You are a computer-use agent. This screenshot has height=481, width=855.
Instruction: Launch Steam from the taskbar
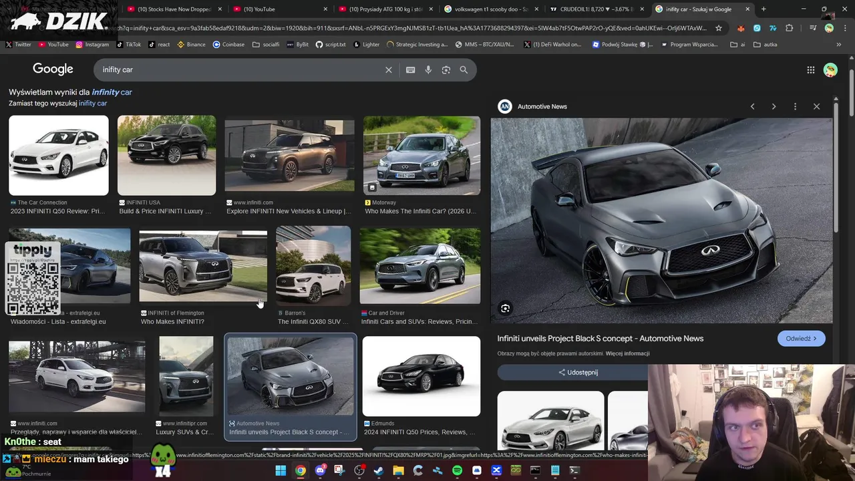click(x=379, y=470)
